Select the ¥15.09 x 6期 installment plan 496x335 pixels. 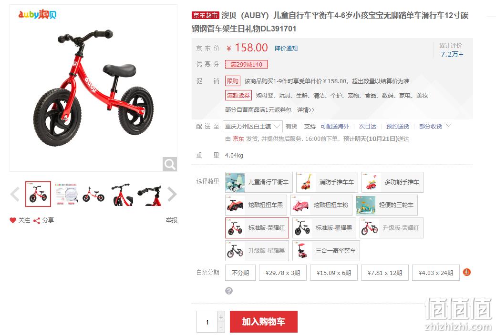334,273
